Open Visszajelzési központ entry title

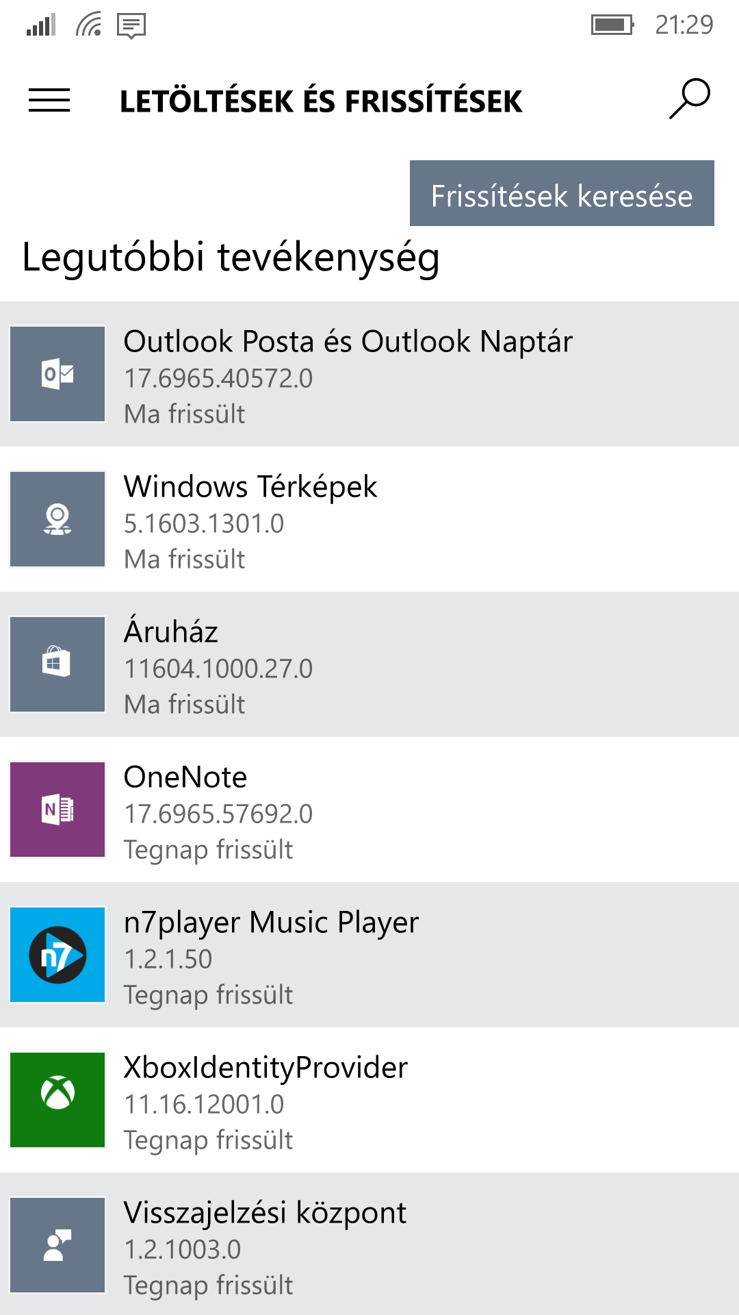[x=265, y=1213]
